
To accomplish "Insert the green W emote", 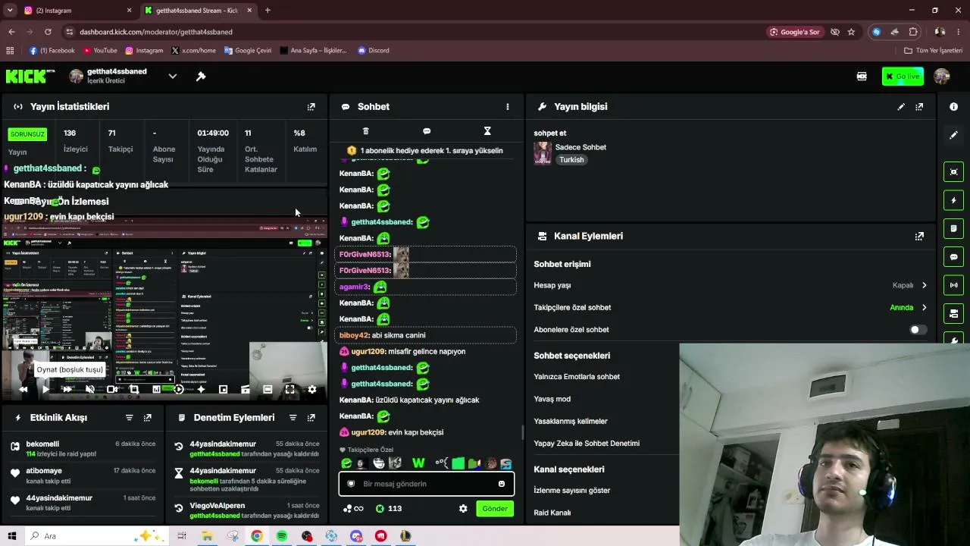I will (x=418, y=463).
